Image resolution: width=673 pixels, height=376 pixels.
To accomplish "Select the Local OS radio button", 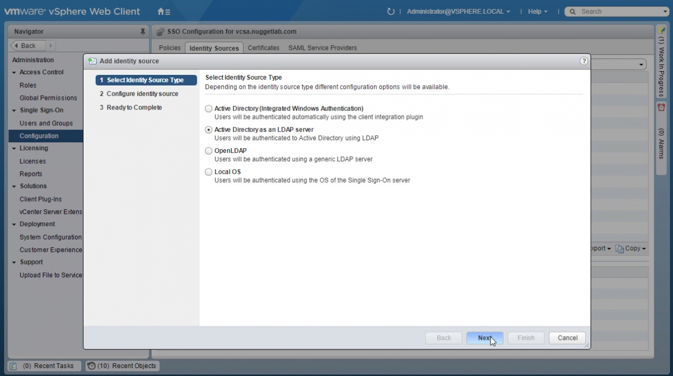I will click(209, 172).
